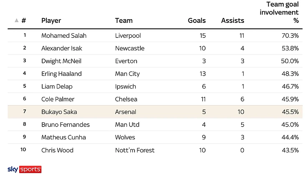The height and width of the screenshot is (181, 305).
Task: Click Erling Haaland in the table
Action: [x=61, y=74]
